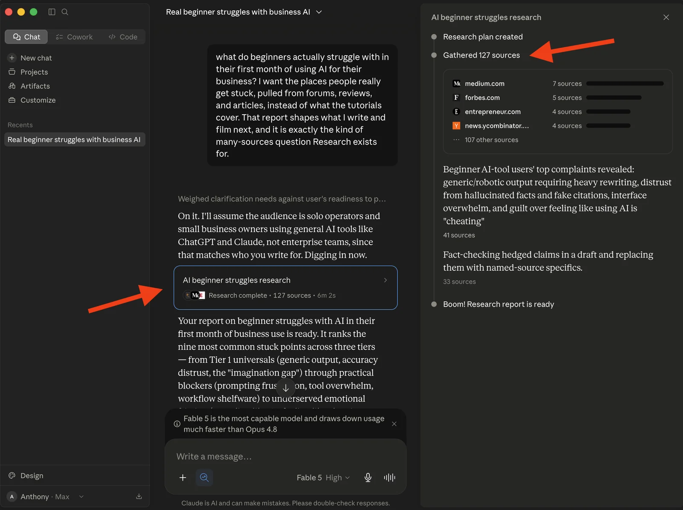Screen dimensions: 683x510
Task: Click the Projects folder icon
Action: (x=12, y=72)
